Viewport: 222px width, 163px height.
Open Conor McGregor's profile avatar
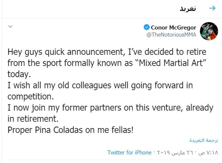click(209, 31)
